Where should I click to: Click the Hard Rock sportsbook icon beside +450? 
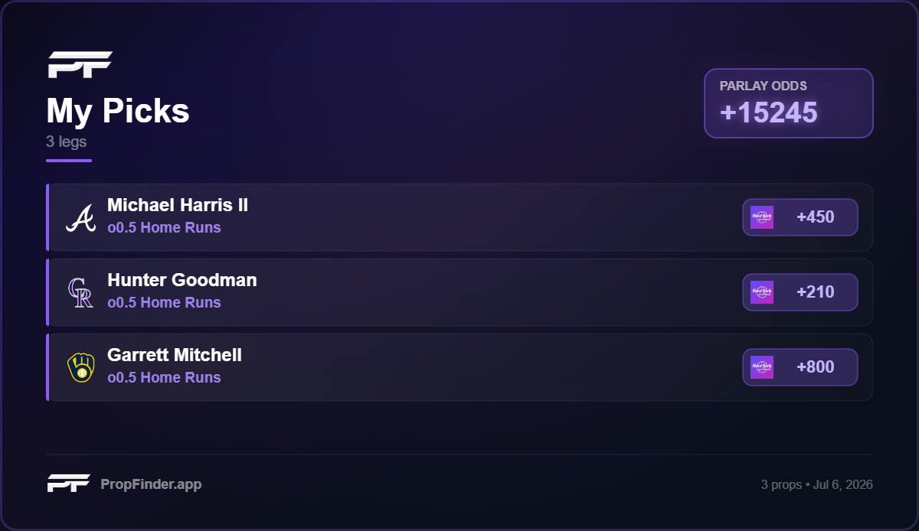[762, 217]
